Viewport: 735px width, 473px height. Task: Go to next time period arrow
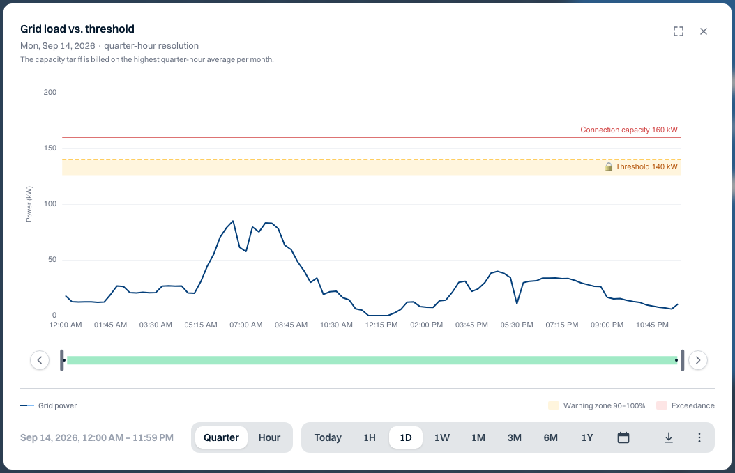(698, 360)
